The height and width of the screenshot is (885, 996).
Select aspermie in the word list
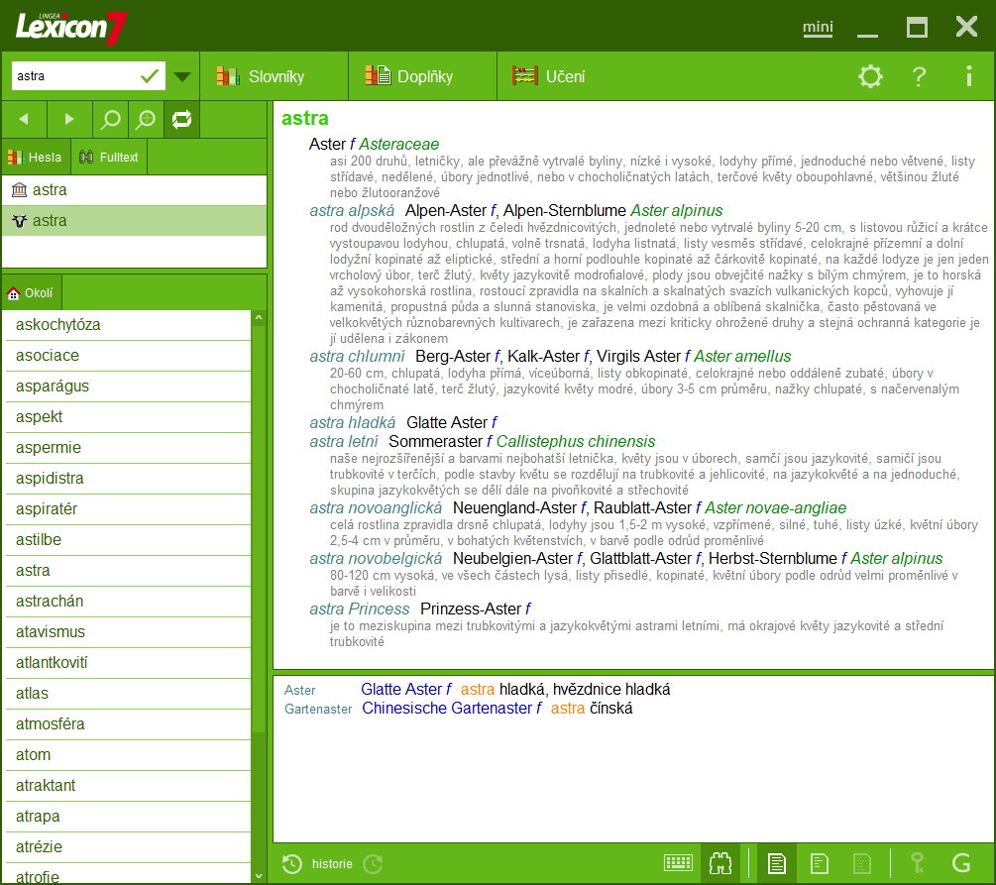pos(127,448)
